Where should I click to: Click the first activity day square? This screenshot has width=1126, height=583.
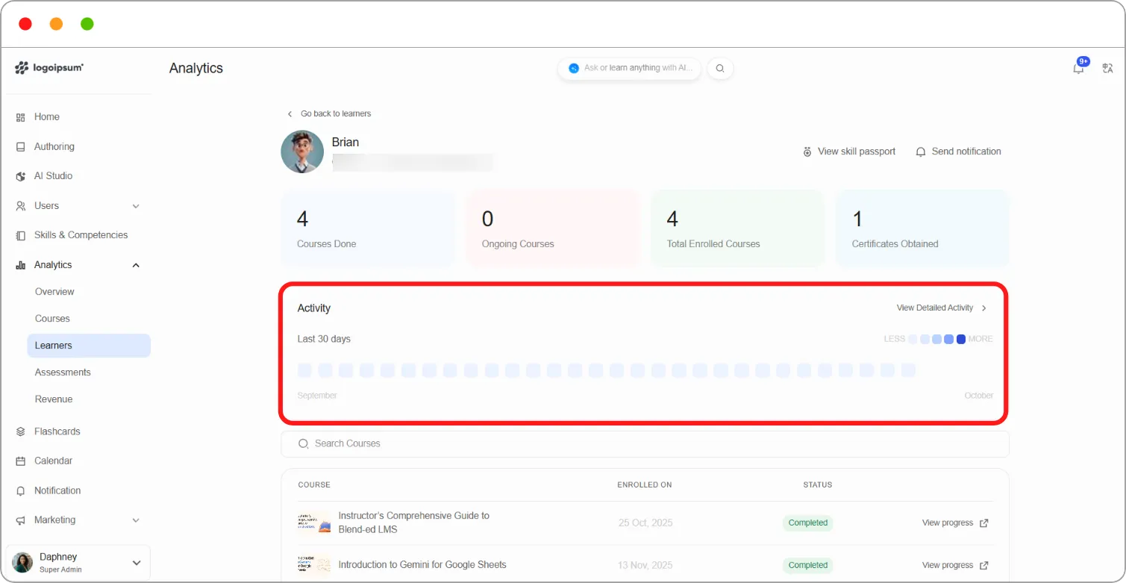304,370
